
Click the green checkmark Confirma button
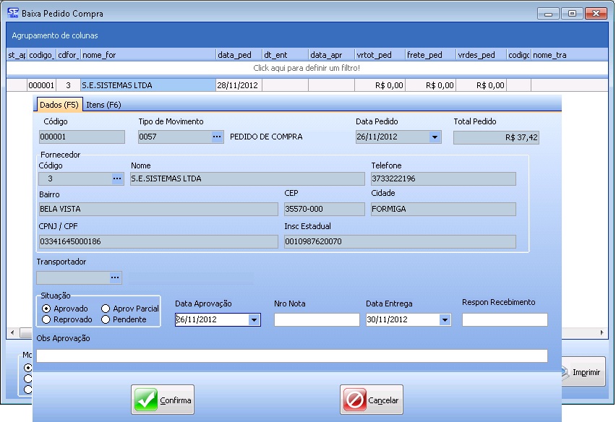click(x=163, y=400)
